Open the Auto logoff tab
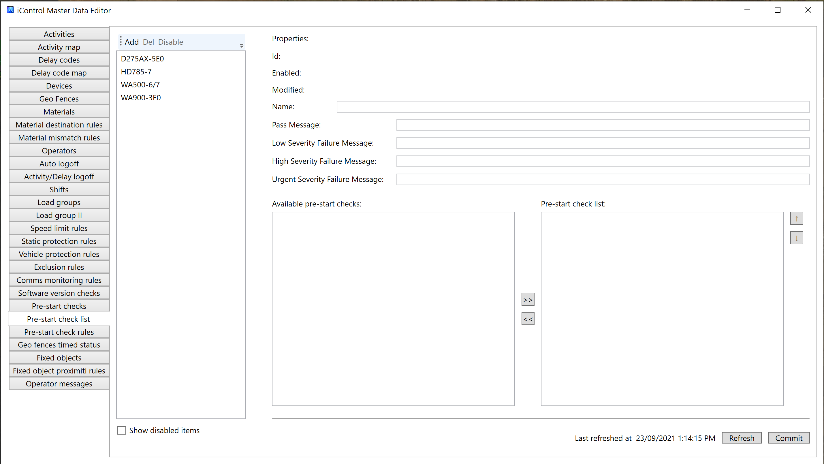This screenshot has height=464, width=824. pyautogui.click(x=59, y=164)
